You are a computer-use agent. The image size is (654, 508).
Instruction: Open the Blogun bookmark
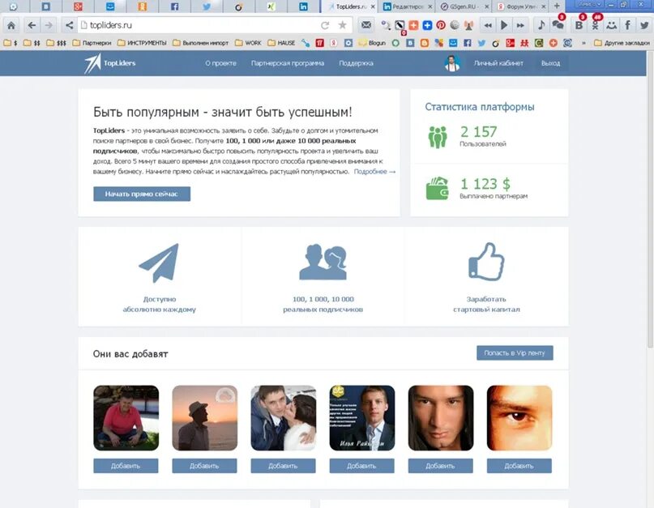pos(372,43)
